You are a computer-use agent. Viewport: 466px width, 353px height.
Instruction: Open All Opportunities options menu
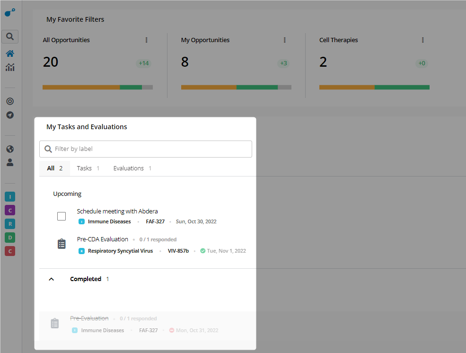146,40
